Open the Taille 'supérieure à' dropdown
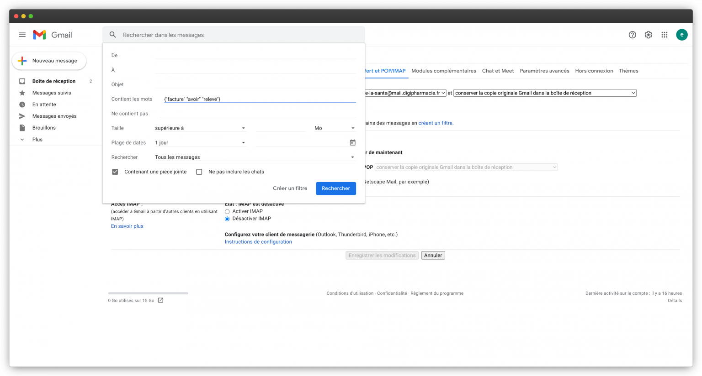The height and width of the screenshot is (376, 702). [200, 128]
